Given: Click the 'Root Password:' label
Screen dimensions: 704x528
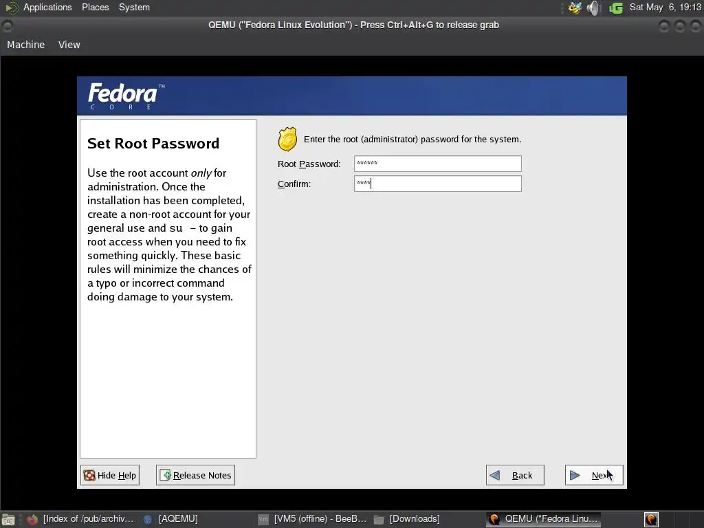Looking at the screenshot, I should [x=309, y=164].
